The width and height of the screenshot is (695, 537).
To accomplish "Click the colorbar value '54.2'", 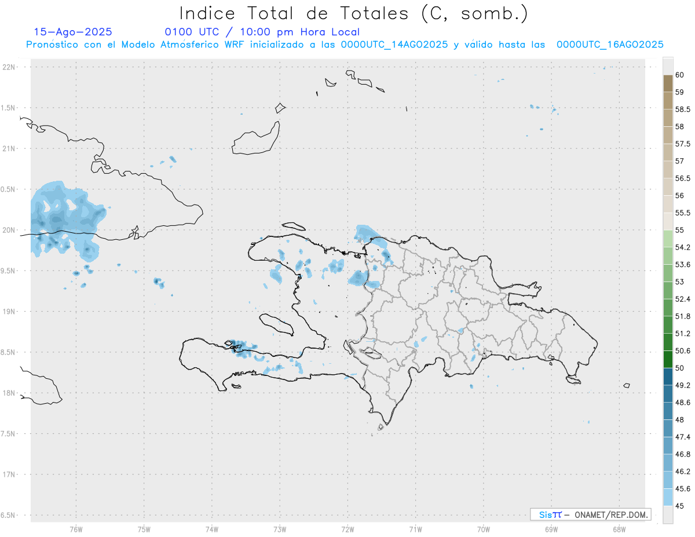I will tap(683, 247).
